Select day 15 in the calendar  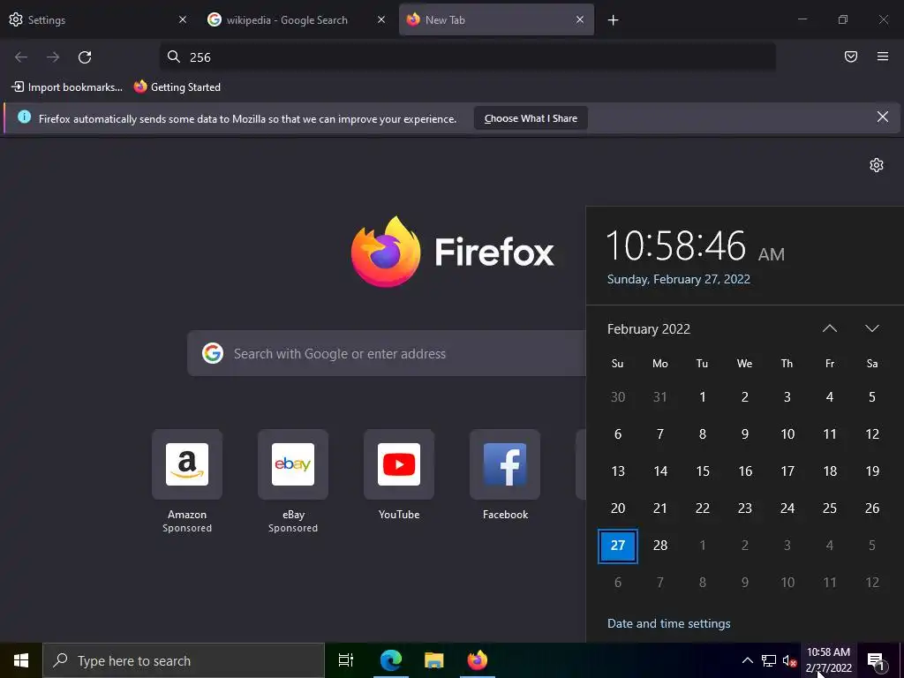702,471
